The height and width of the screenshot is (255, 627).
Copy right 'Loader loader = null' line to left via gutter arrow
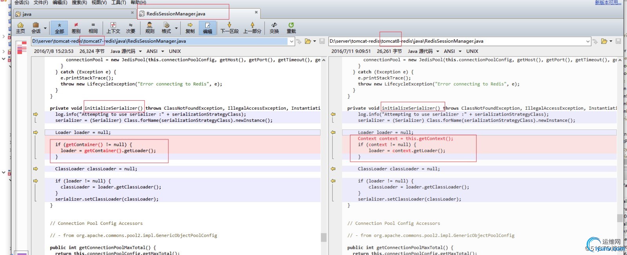pos(333,132)
